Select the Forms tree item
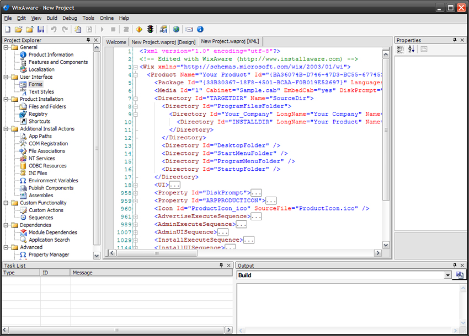This screenshot has height=336, width=469. [x=35, y=84]
